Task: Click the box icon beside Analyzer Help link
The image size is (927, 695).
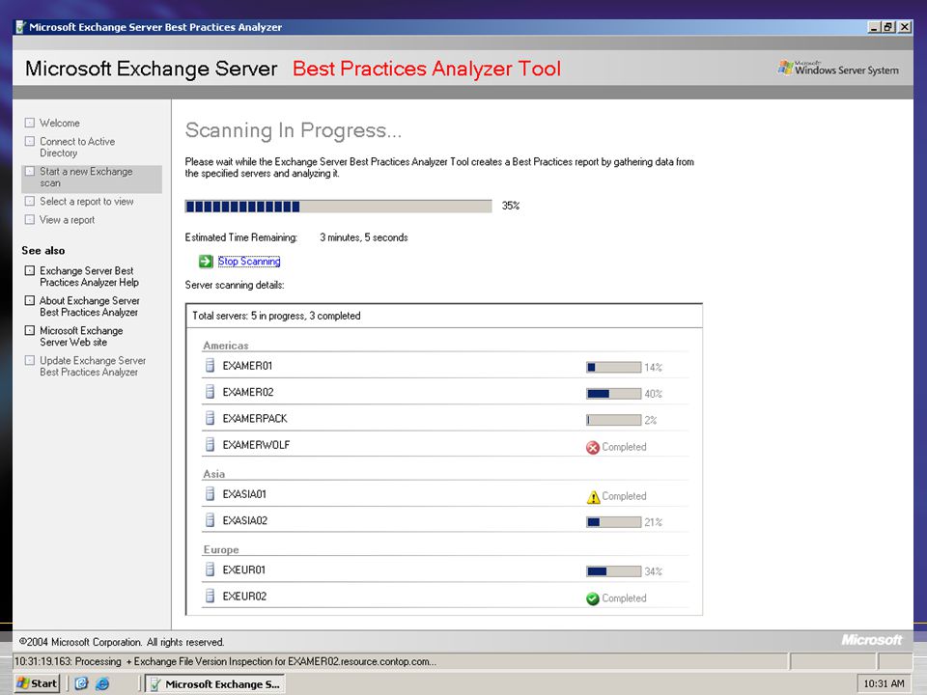Action: 30,270
